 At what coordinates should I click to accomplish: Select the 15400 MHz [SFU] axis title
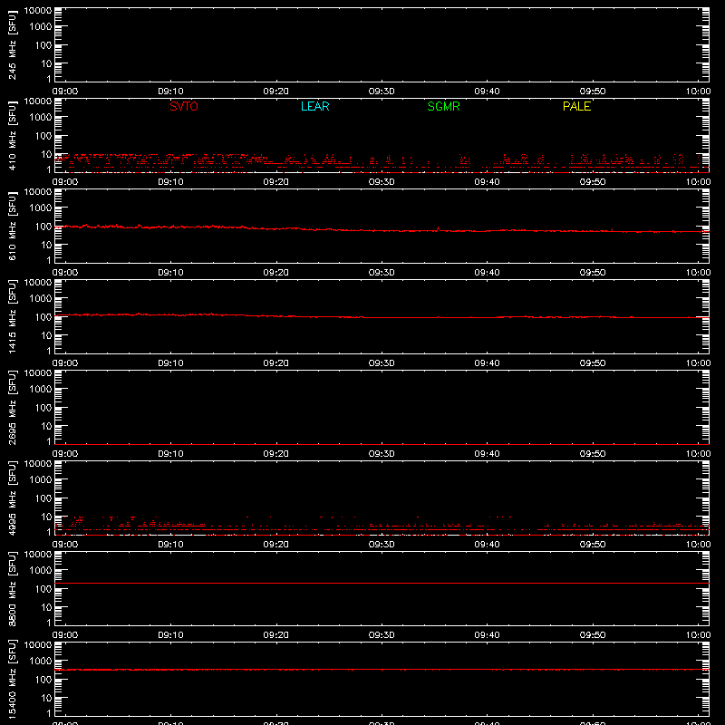click(x=12, y=679)
